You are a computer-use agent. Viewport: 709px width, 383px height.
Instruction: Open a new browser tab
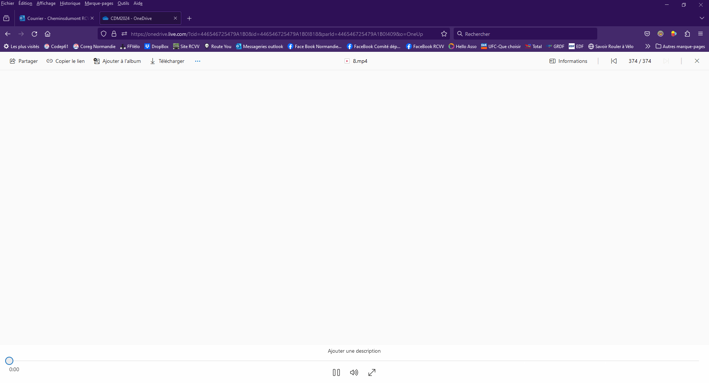coord(189,18)
